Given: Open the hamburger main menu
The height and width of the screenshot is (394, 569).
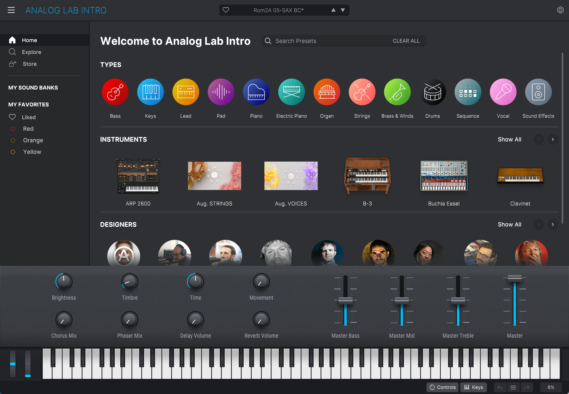Looking at the screenshot, I should click(11, 10).
